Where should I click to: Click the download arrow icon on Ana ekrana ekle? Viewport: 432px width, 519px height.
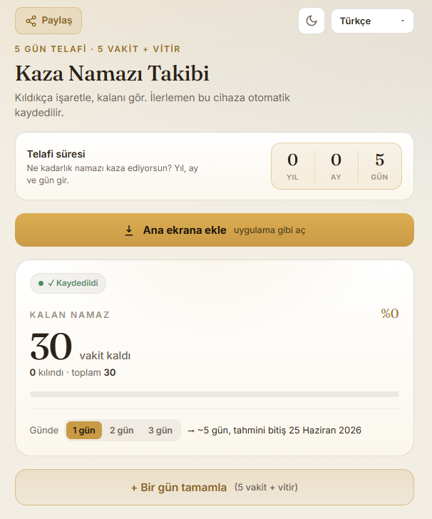[129, 230]
